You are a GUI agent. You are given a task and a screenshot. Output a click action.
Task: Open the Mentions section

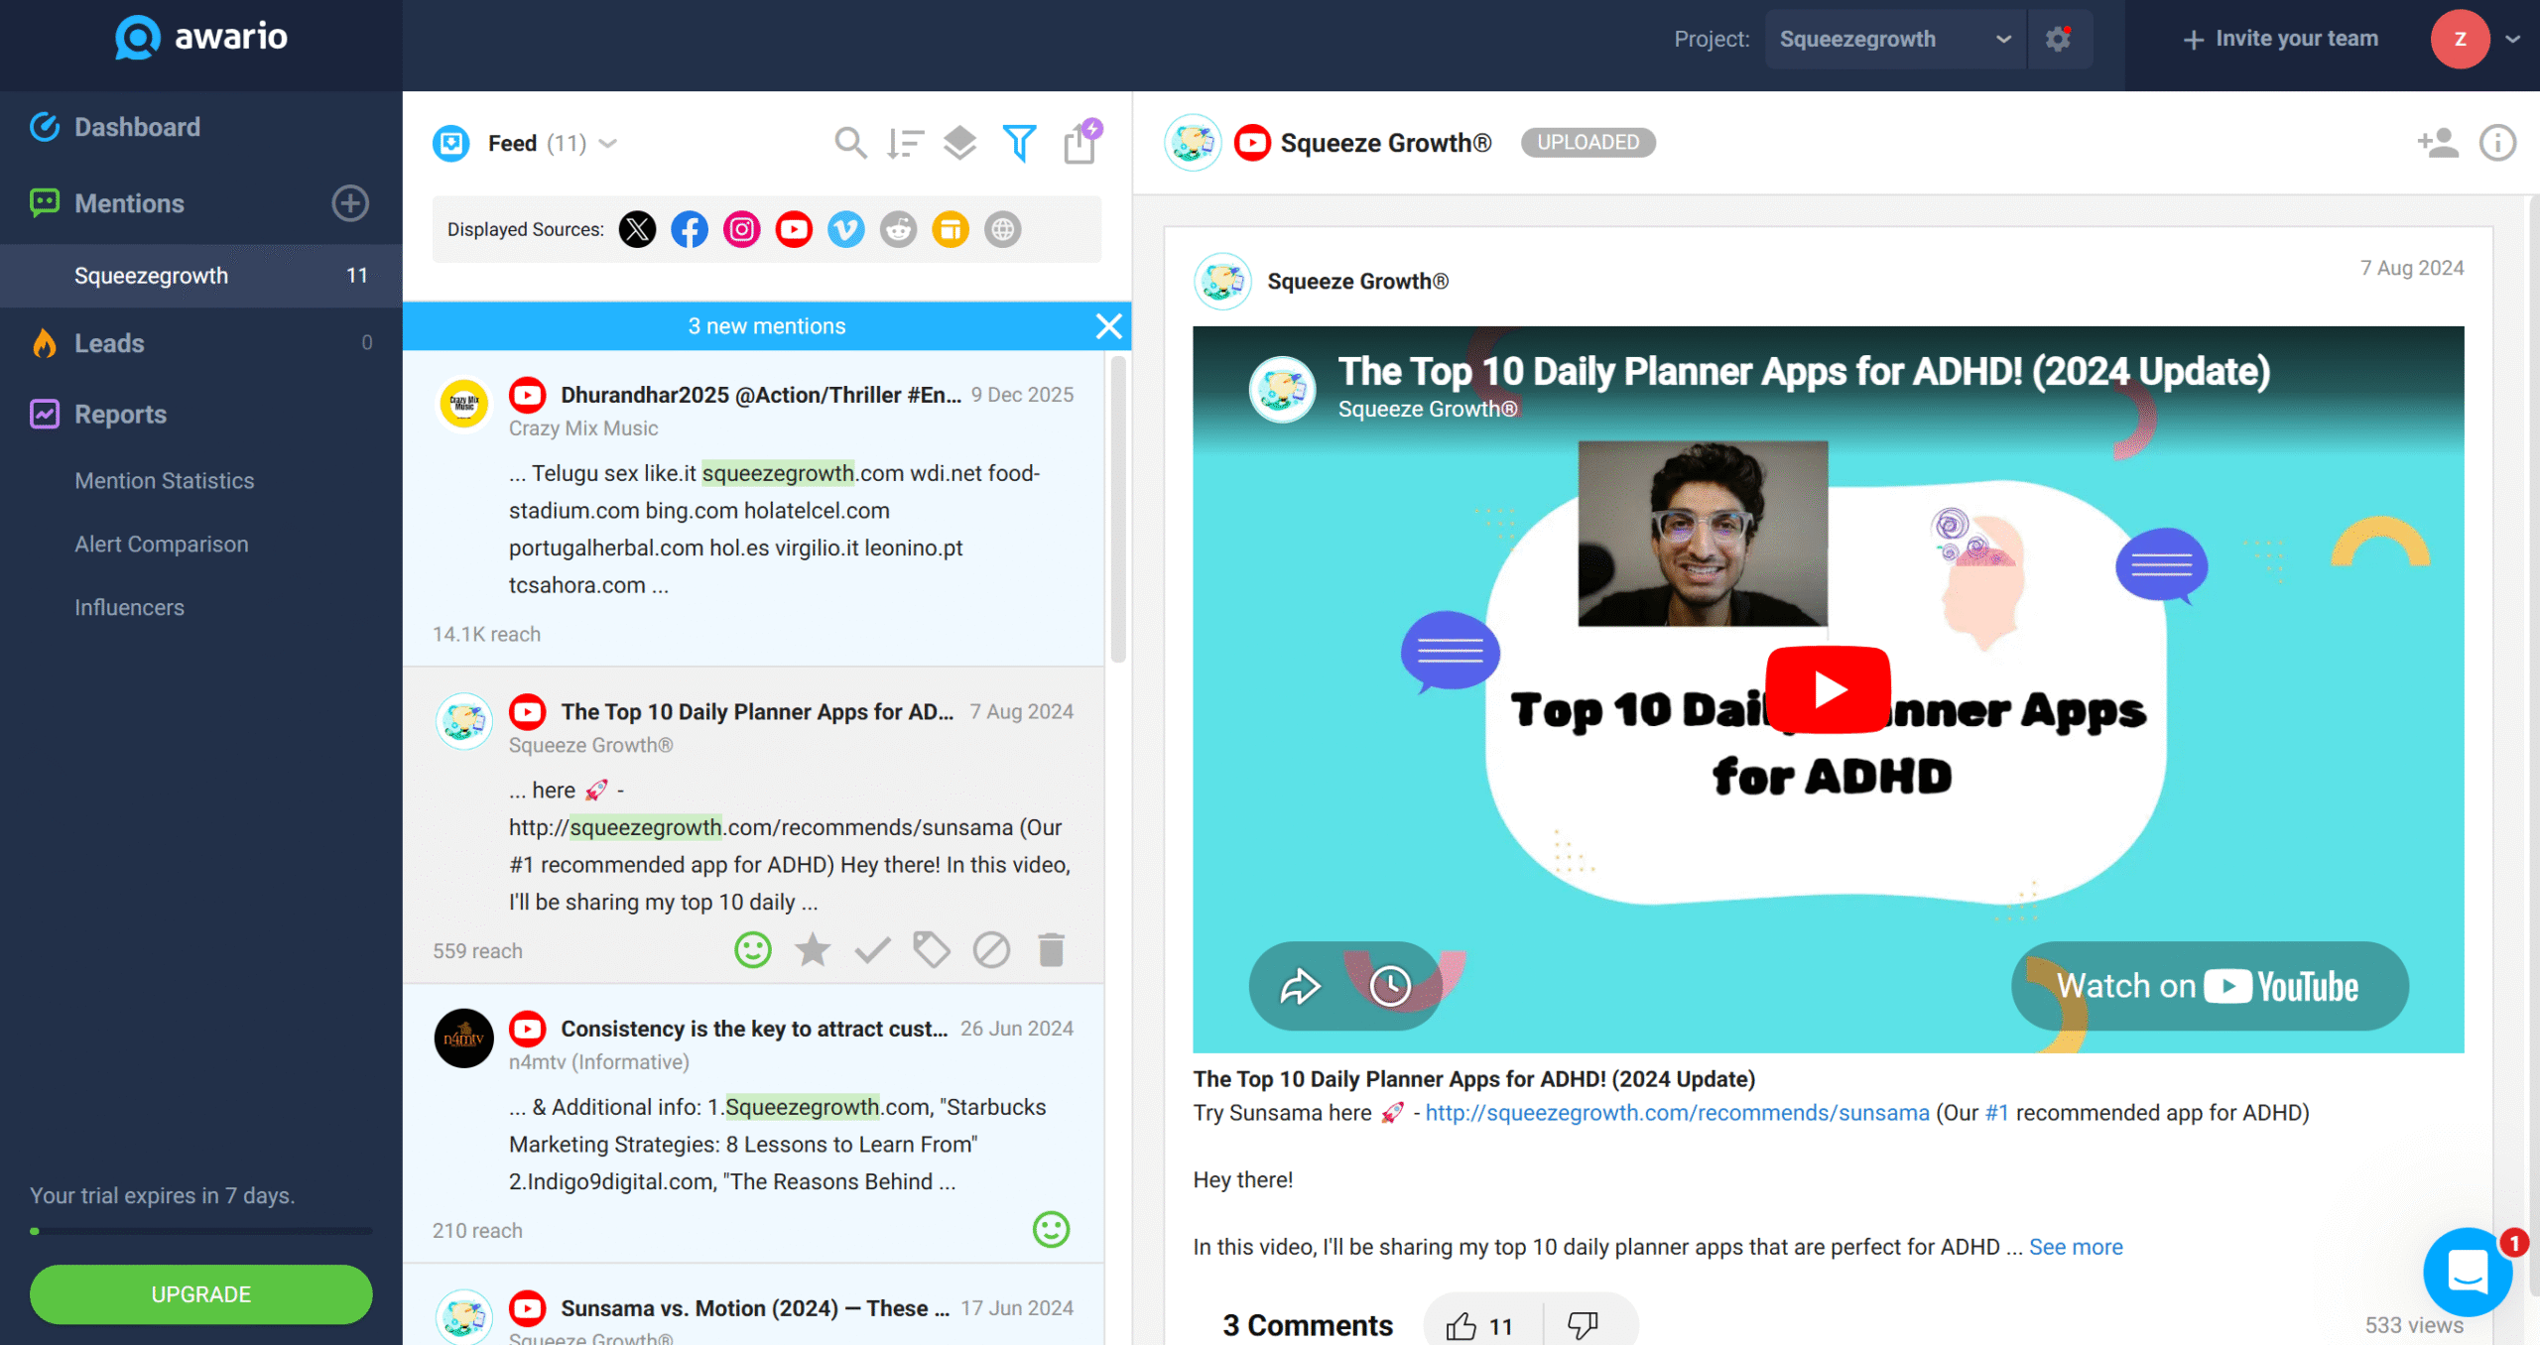129,203
